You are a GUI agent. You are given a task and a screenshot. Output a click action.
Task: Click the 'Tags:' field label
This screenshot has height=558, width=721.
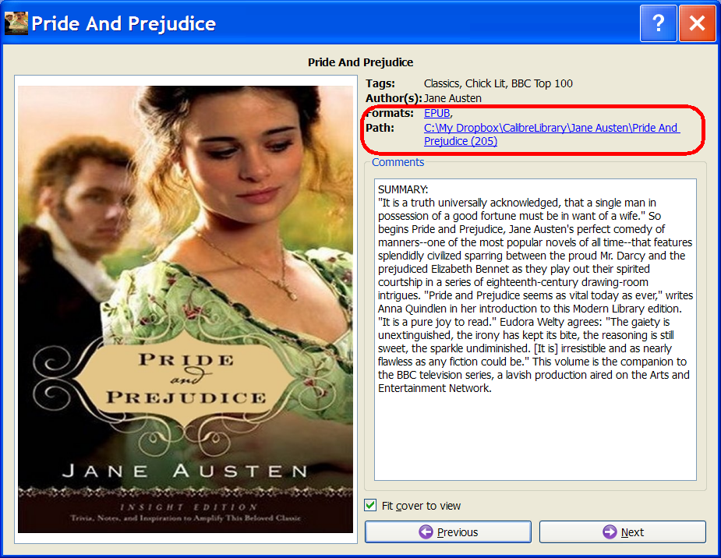pos(380,83)
